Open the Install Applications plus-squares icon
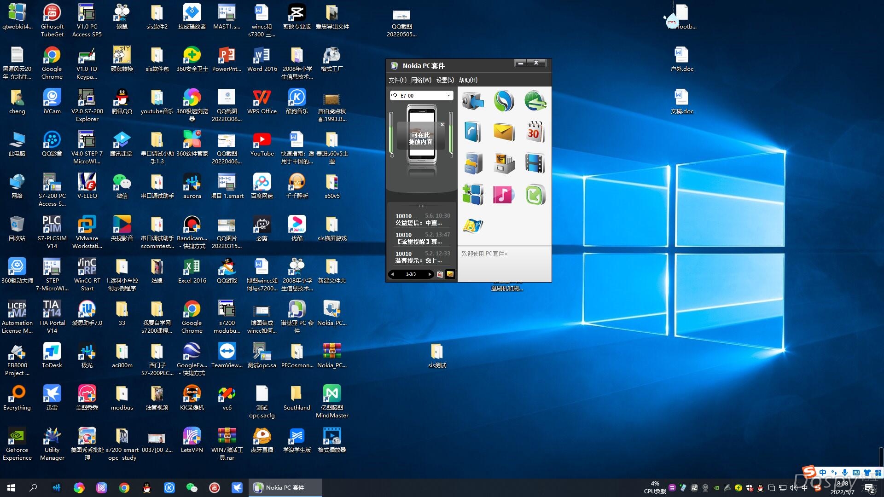The image size is (884, 497). tap(473, 194)
